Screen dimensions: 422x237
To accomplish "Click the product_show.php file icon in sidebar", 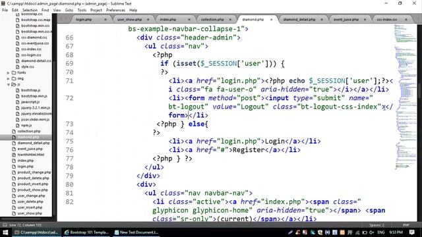I will [14, 190].
